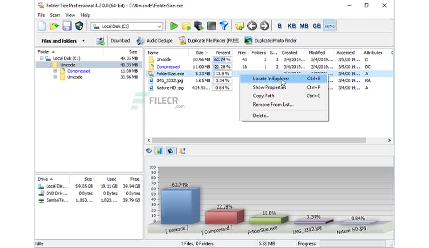Show sizes in MB

pyautogui.click(x=304, y=26)
